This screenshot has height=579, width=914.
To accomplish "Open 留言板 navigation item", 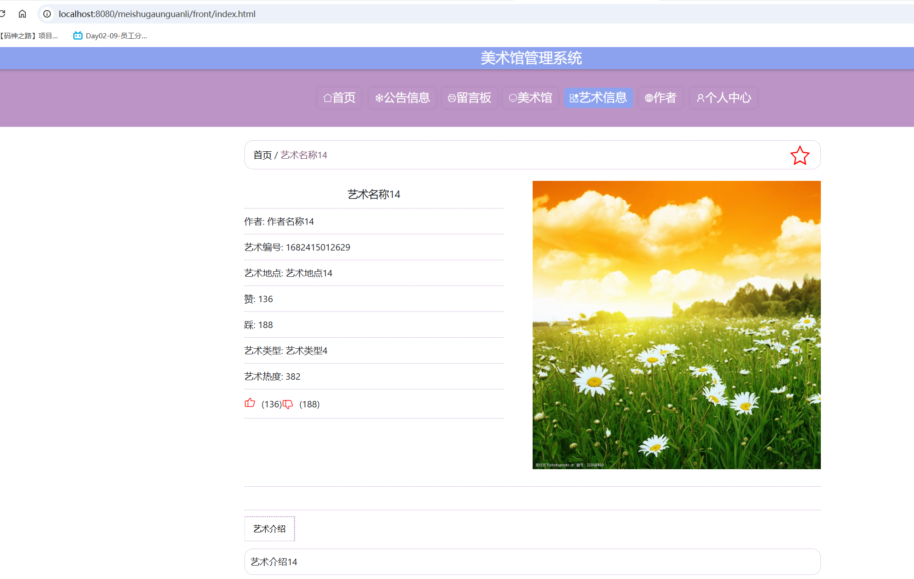I will (469, 98).
